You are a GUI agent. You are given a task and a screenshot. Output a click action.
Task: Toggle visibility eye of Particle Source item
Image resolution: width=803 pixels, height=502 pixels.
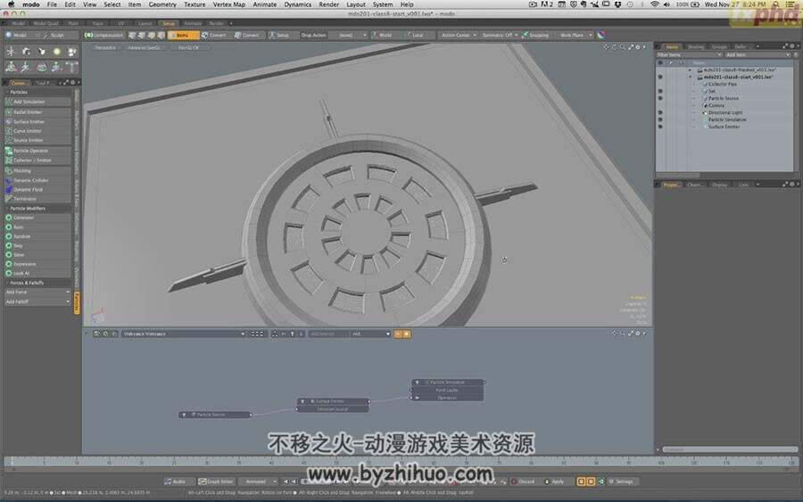tap(660, 98)
